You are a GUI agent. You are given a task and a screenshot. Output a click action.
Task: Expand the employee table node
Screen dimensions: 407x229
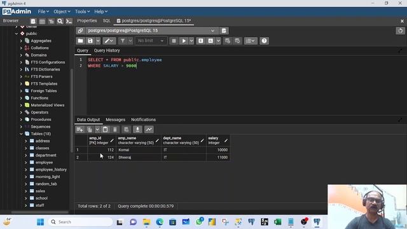[25, 163]
